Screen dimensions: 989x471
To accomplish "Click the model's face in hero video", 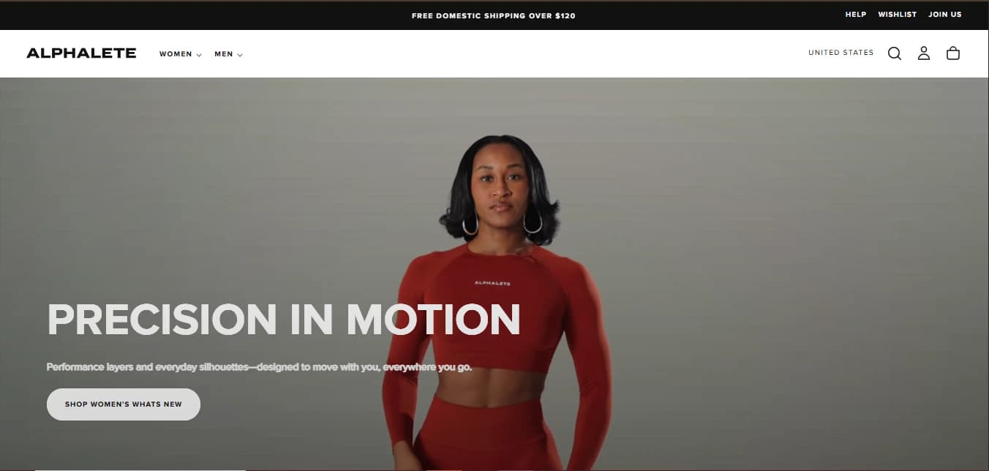I will 500,184.
